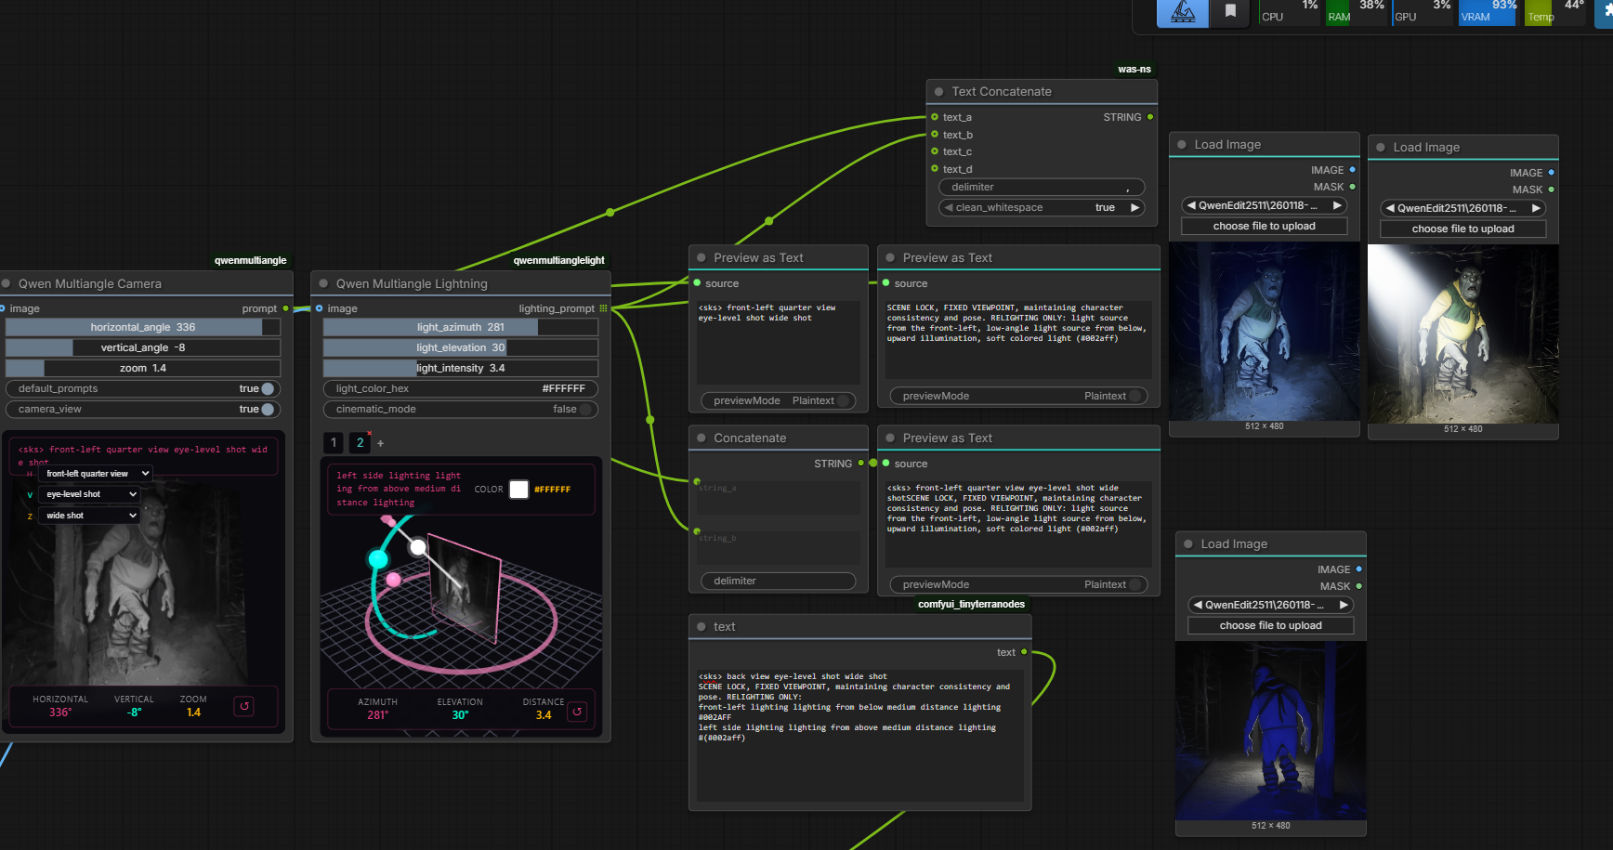Image resolution: width=1613 pixels, height=850 pixels.
Task: Switch to light tab 1
Action: click(334, 443)
